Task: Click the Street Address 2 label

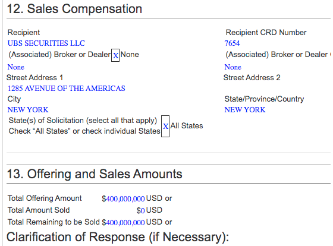Action: pos(252,77)
